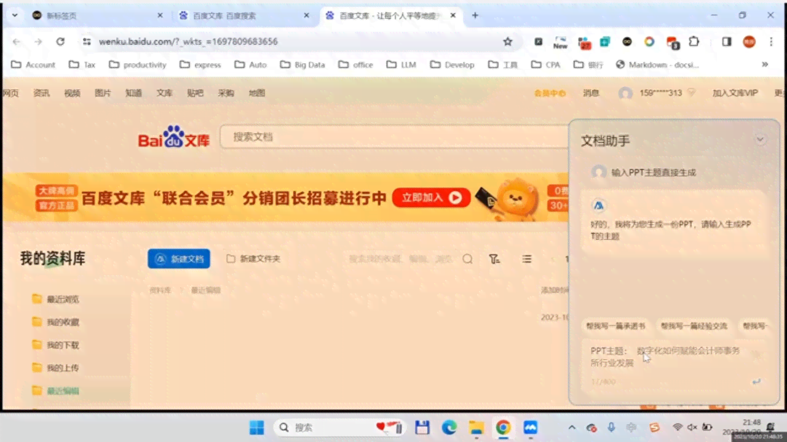Switch to list view icon
The height and width of the screenshot is (442, 787).
click(527, 259)
